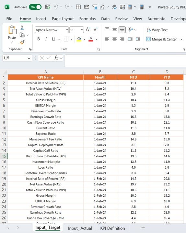The image size is (186, 233).
Task: Open the Merge & Center dropdown arrow
Action: (x=181, y=39)
